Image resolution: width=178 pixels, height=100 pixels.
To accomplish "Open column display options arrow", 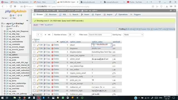I will [x=58, y=42].
